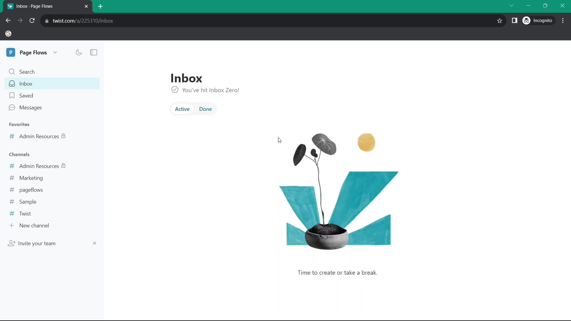This screenshot has width=571, height=321.
Task: Dismiss the Invite your team banner
Action: click(95, 243)
